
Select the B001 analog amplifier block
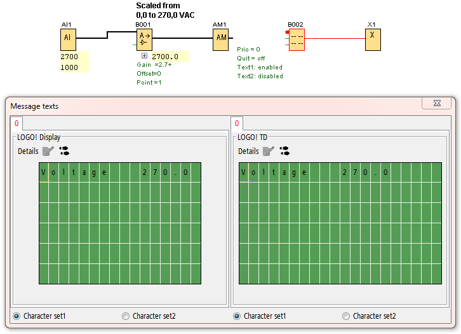tap(144, 39)
